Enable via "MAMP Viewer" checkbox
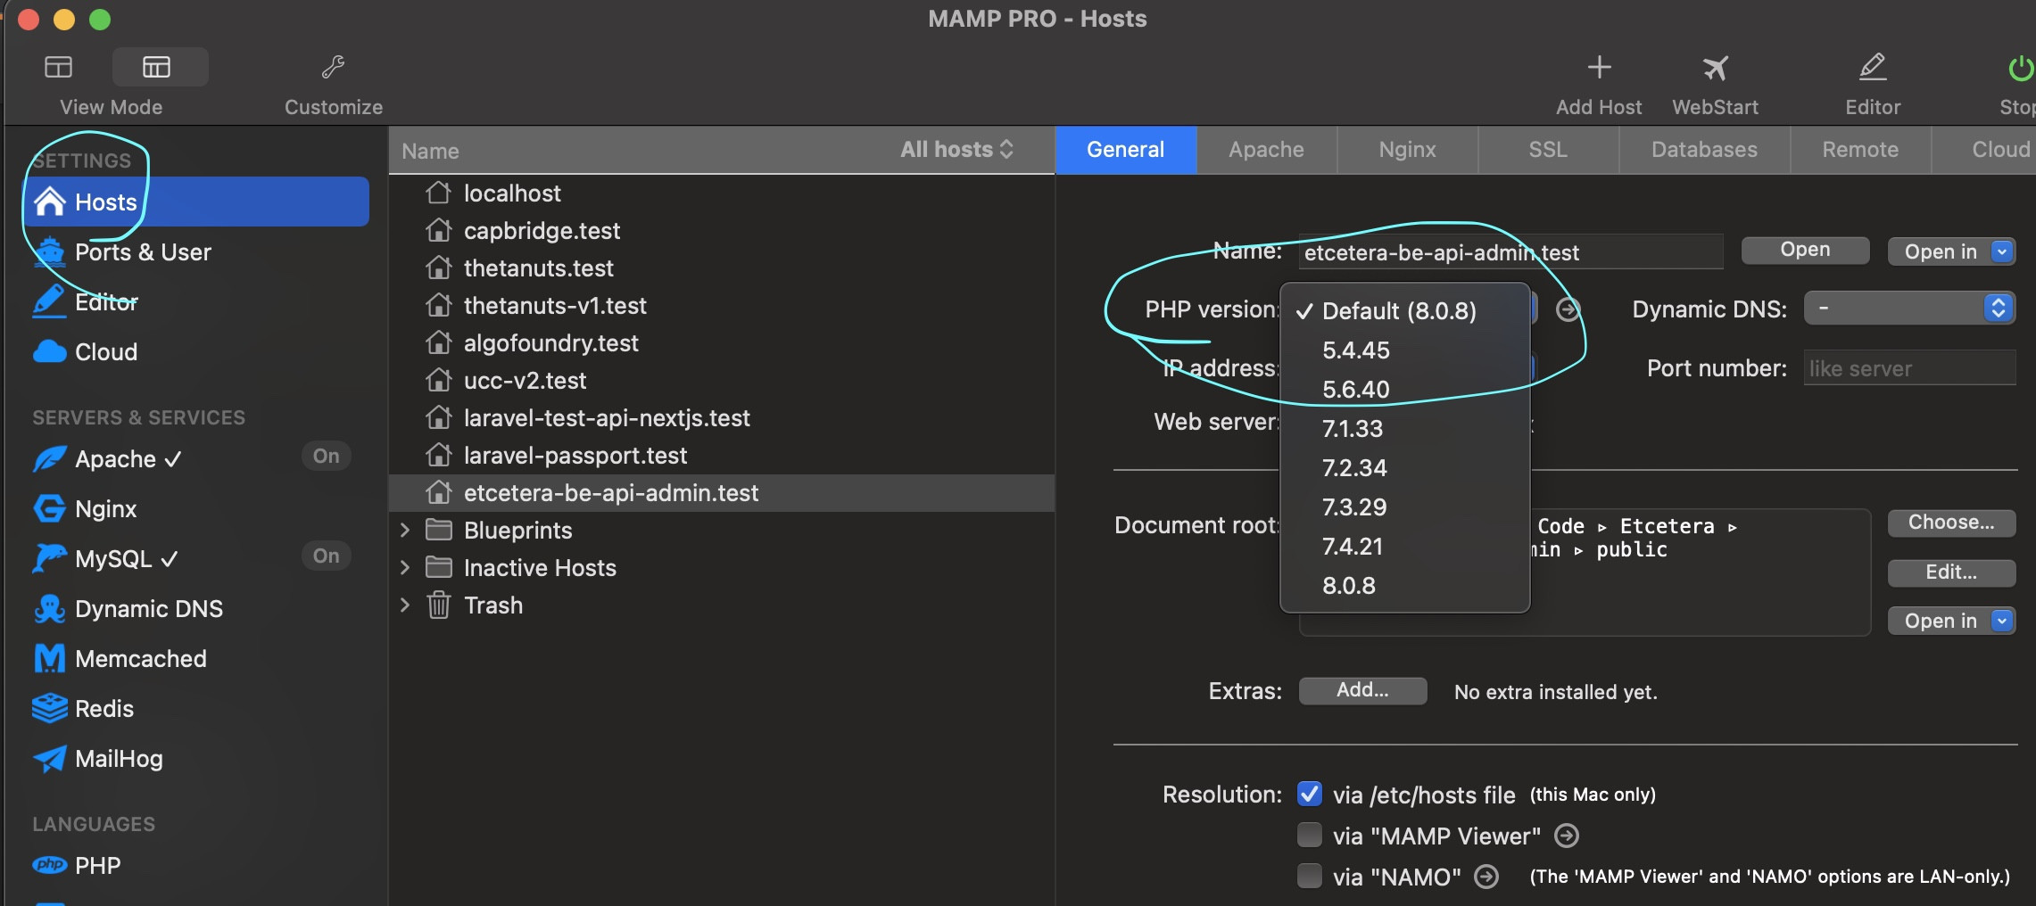The image size is (2036, 906). (1309, 836)
